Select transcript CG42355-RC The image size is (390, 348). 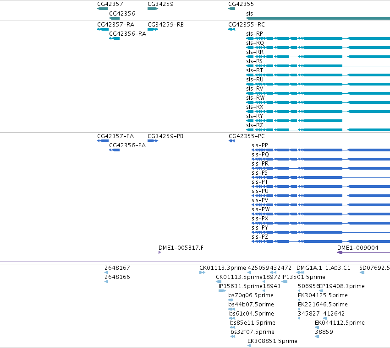(231, 29)
